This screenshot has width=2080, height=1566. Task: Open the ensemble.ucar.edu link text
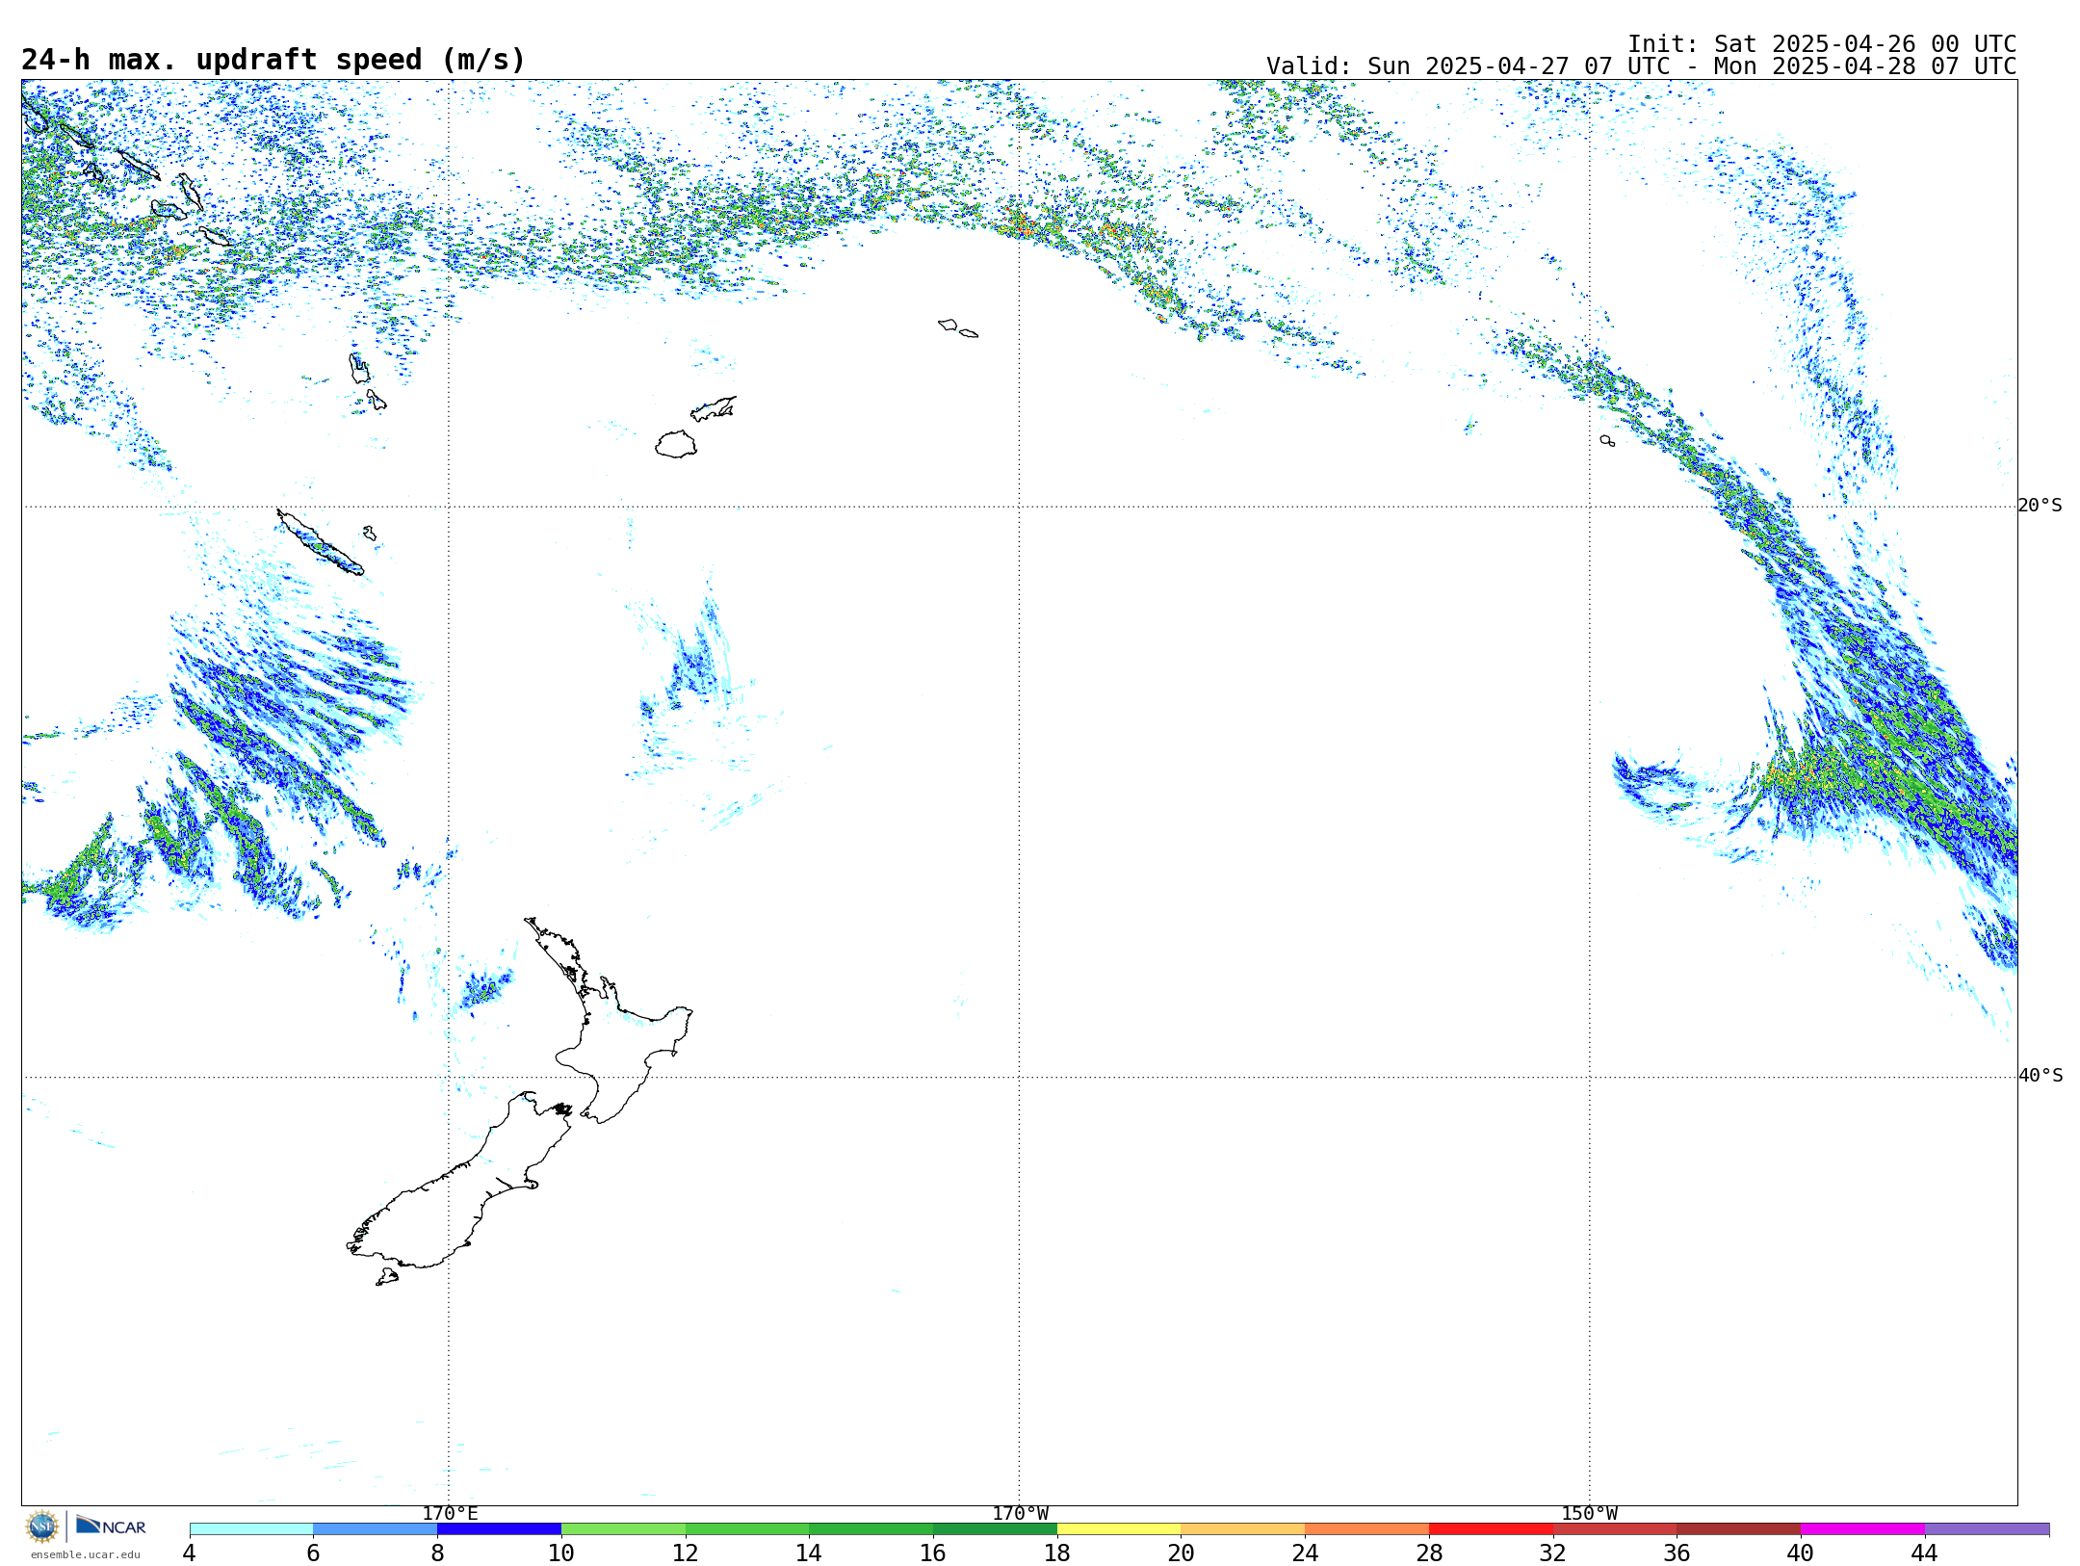click(x=85, y=1554)
